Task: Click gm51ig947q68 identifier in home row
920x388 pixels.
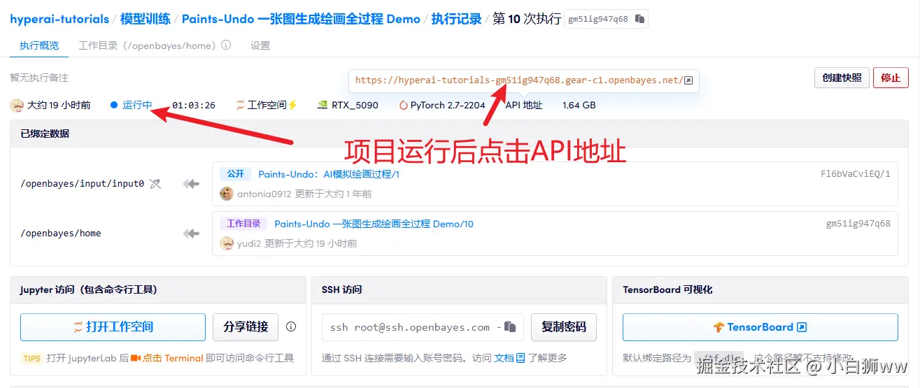Action: (x=858, y=224)
